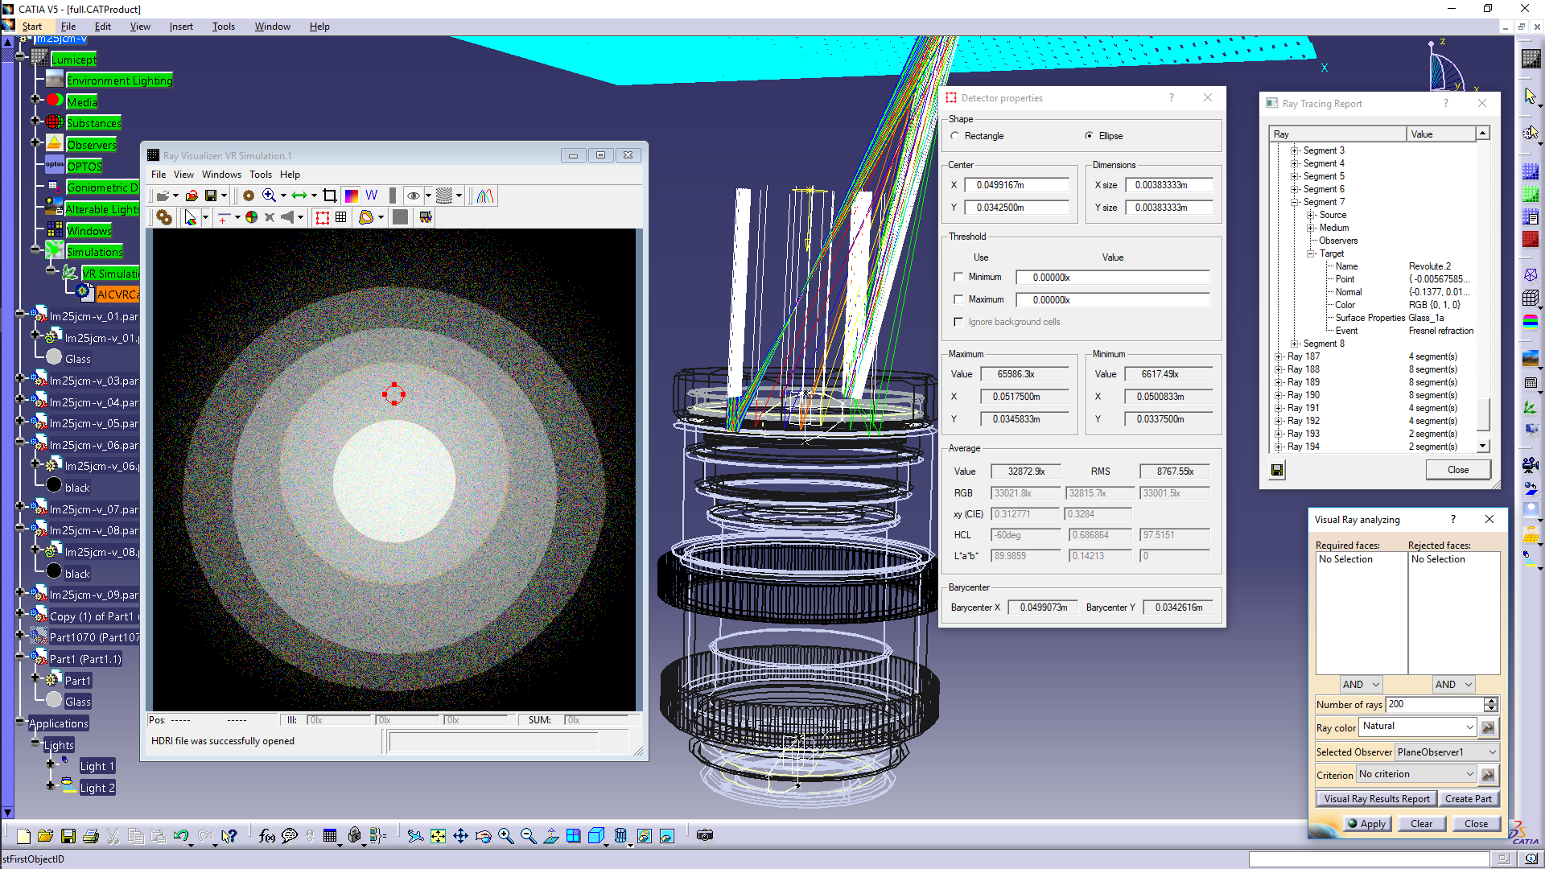Image resolution: width=1545 pixels, height=869 pixels.
Task: Click the four-color circle icon
Action: coord(252,217)
